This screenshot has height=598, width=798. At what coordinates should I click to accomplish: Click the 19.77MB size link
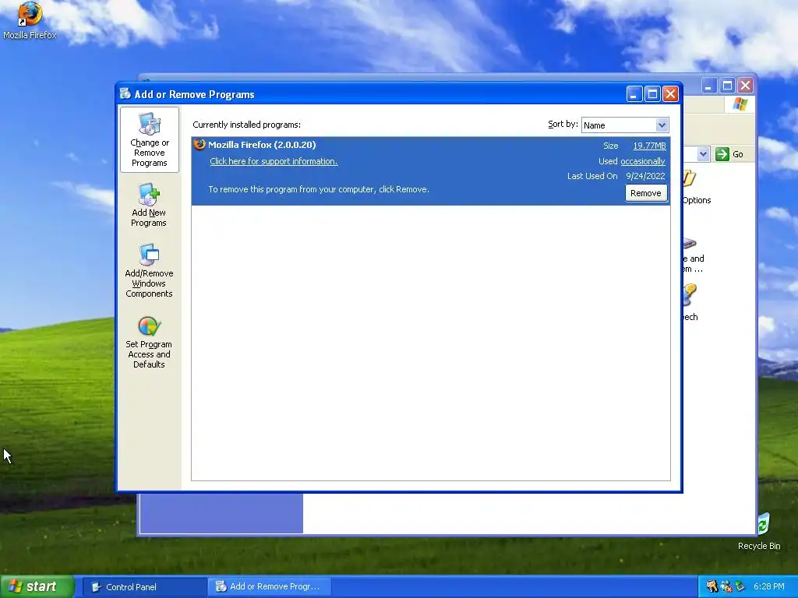click(649, 146)
